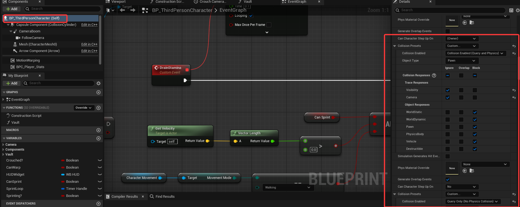This screenshot has height=207, width=520.
Task: Switch to Construction Script tab
Action: click(167, 2)
